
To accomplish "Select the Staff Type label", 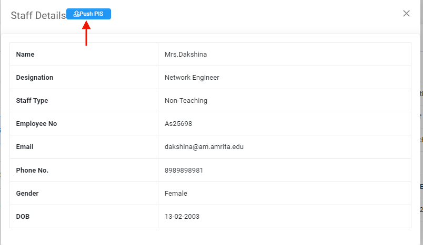I will [x=32, y=101].
